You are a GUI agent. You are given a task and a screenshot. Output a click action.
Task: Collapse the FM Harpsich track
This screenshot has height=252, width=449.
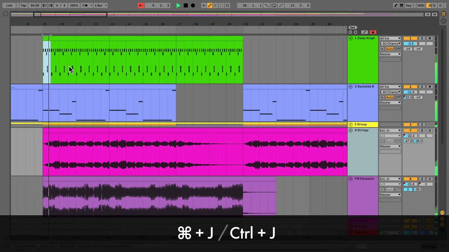click(x=351, y=179)
